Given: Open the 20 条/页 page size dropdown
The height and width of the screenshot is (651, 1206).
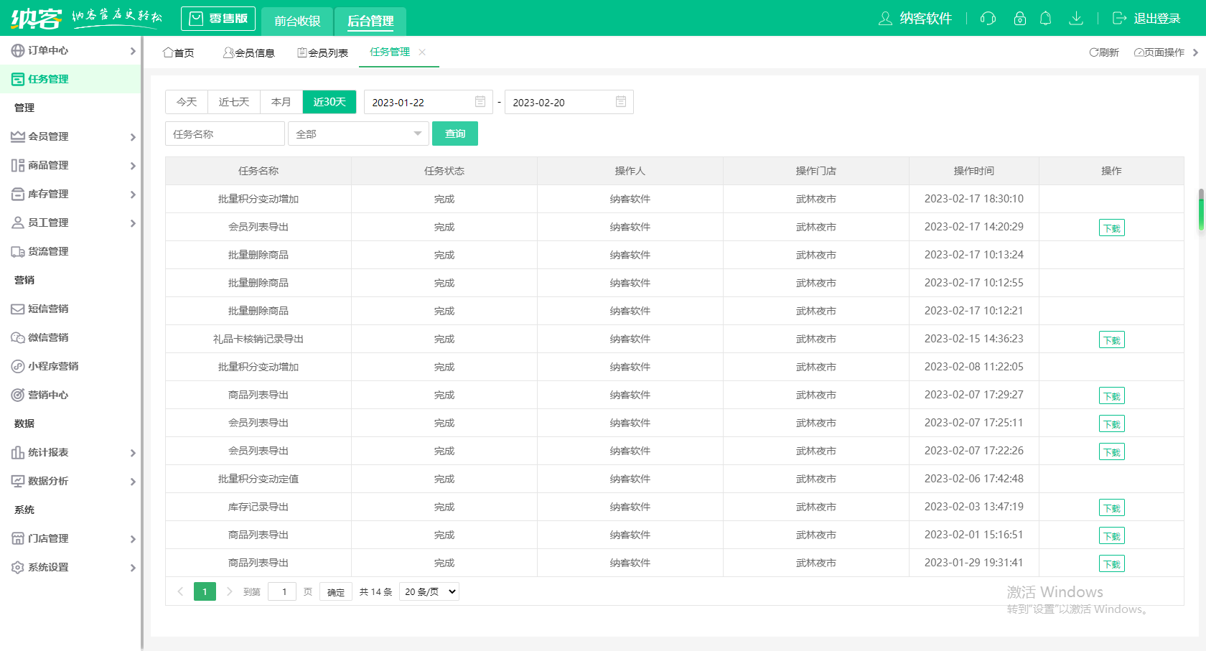Looking at the screenshot, I should click(429, 591).
